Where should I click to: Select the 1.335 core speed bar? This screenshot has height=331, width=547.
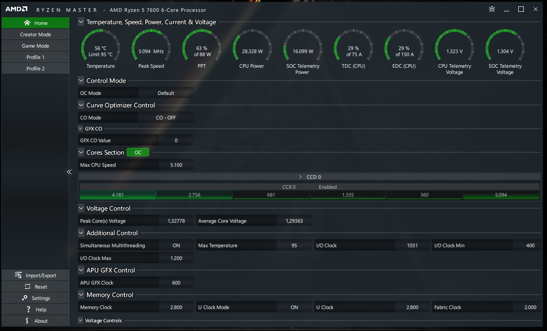pyautogui.click(x=348, y=195)
